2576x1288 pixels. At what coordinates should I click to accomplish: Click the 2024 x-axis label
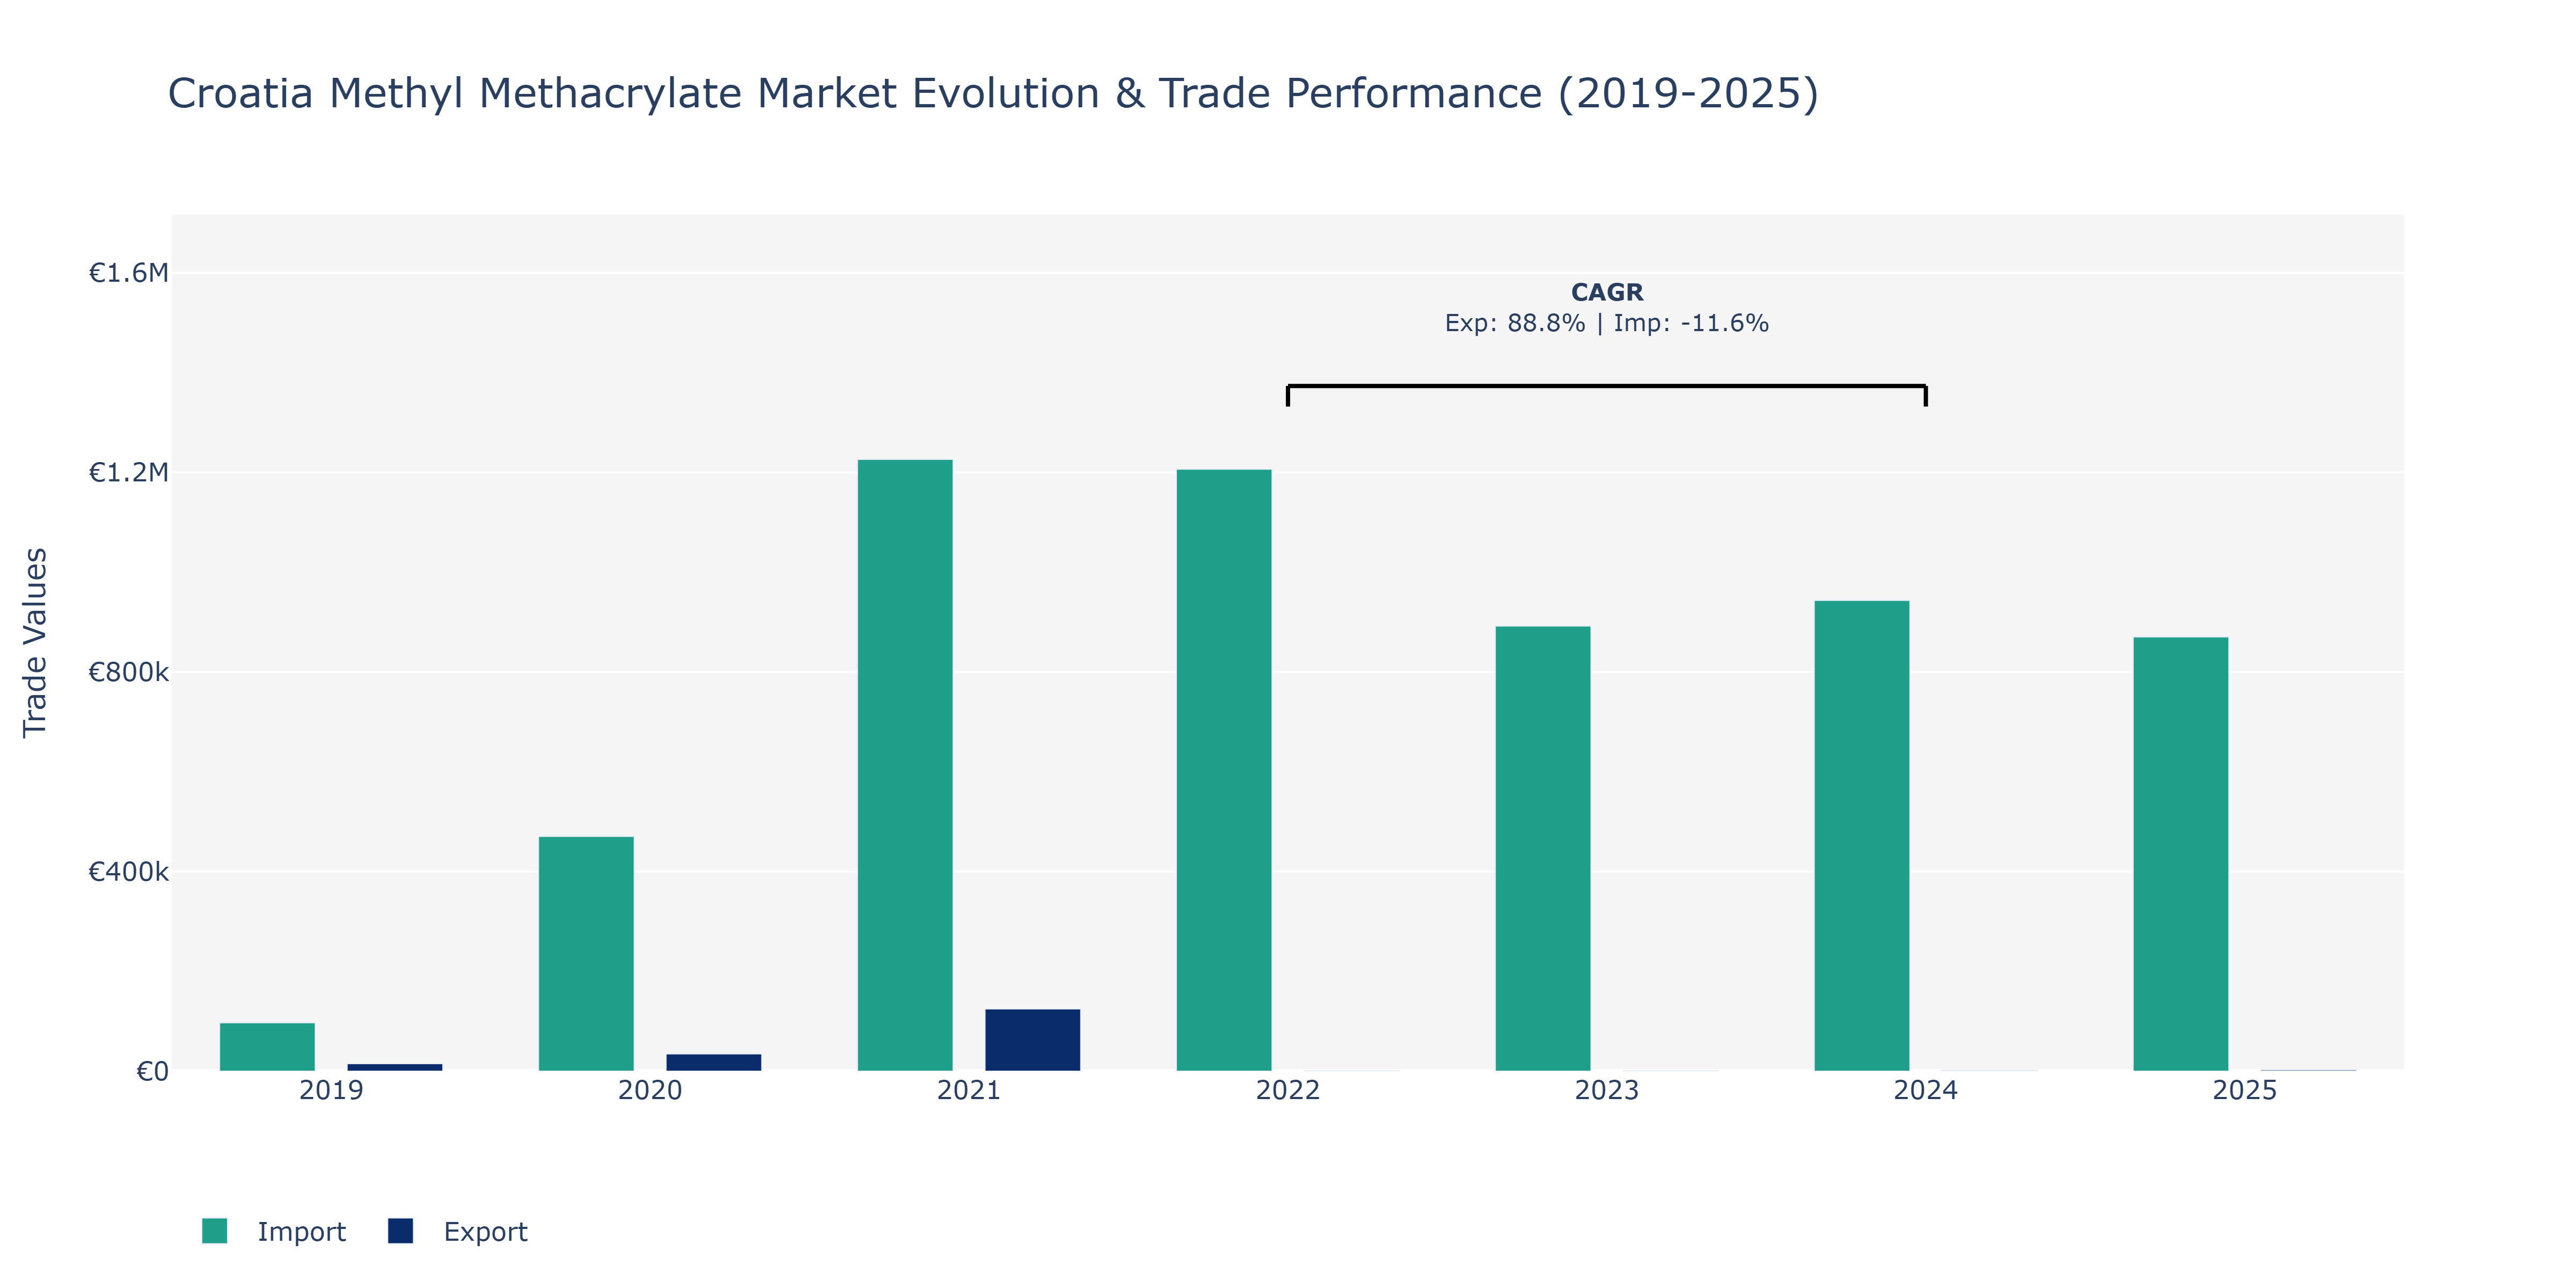coord(1926,1090)
